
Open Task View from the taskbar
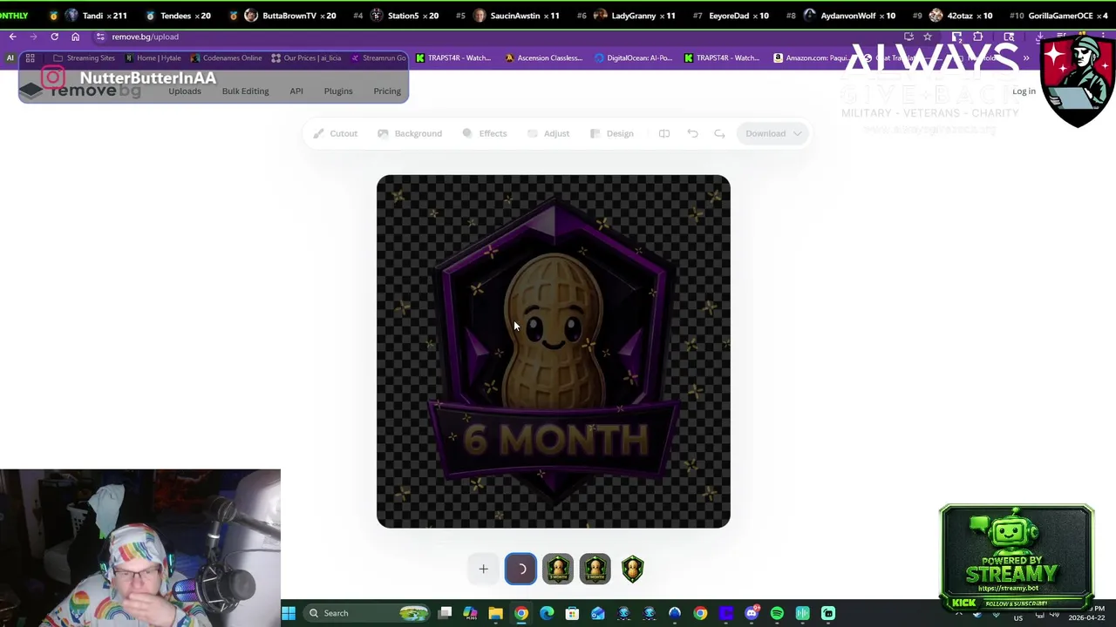click(445, 613)
